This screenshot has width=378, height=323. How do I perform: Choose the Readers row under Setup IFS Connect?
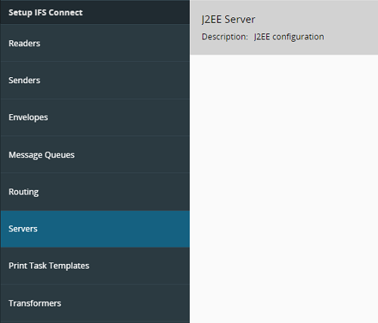(95, 43)
